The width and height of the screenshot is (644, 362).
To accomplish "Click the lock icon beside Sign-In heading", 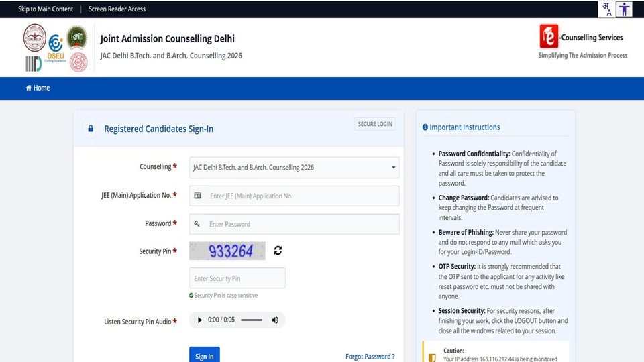I will tap(91, 129).
